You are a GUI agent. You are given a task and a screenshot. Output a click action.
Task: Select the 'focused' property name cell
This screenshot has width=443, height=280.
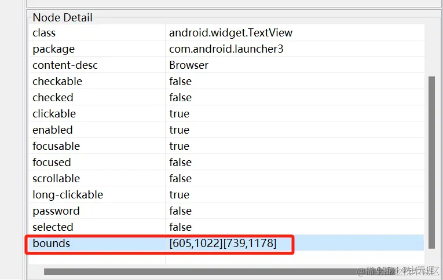point(97,163)
